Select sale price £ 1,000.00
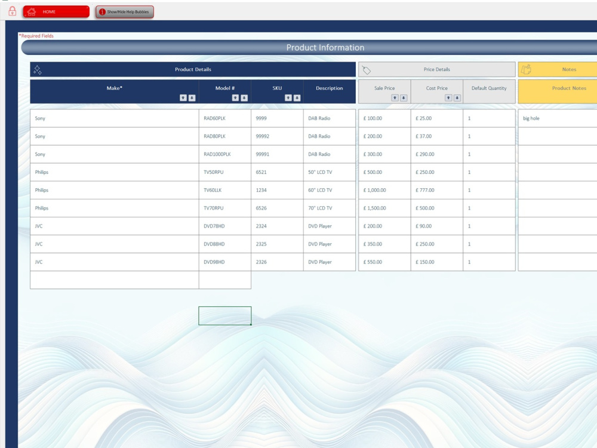The width and height of the screenshot is (597, 448). point(384,190)
